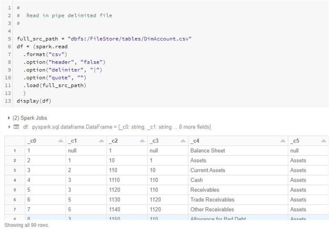
Task: Select row number 5 in the table
Action: (x=14, y=190)
